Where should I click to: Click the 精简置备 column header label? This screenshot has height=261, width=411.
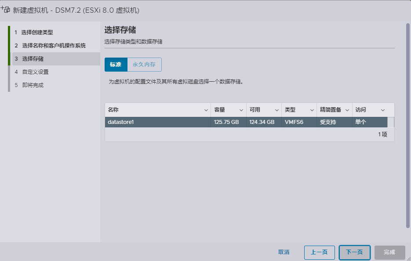(331, 110)
